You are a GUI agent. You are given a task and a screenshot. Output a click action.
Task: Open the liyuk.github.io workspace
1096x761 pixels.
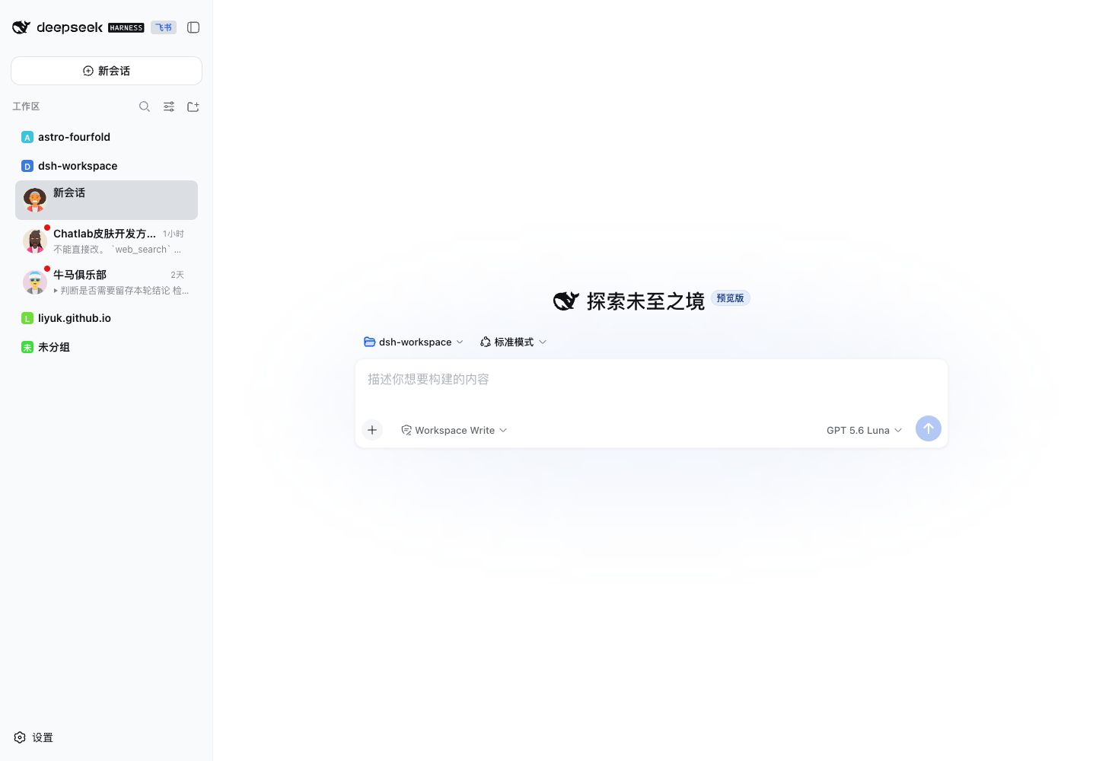point(107,318)
